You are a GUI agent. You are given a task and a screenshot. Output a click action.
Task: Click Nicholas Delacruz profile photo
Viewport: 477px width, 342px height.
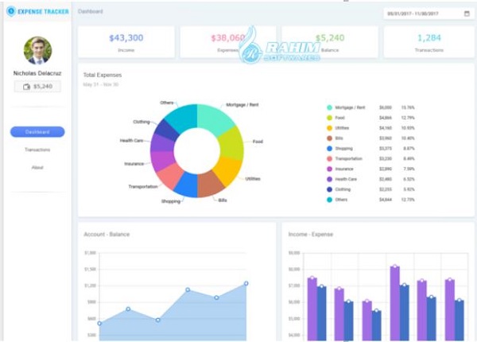point(37,51)
